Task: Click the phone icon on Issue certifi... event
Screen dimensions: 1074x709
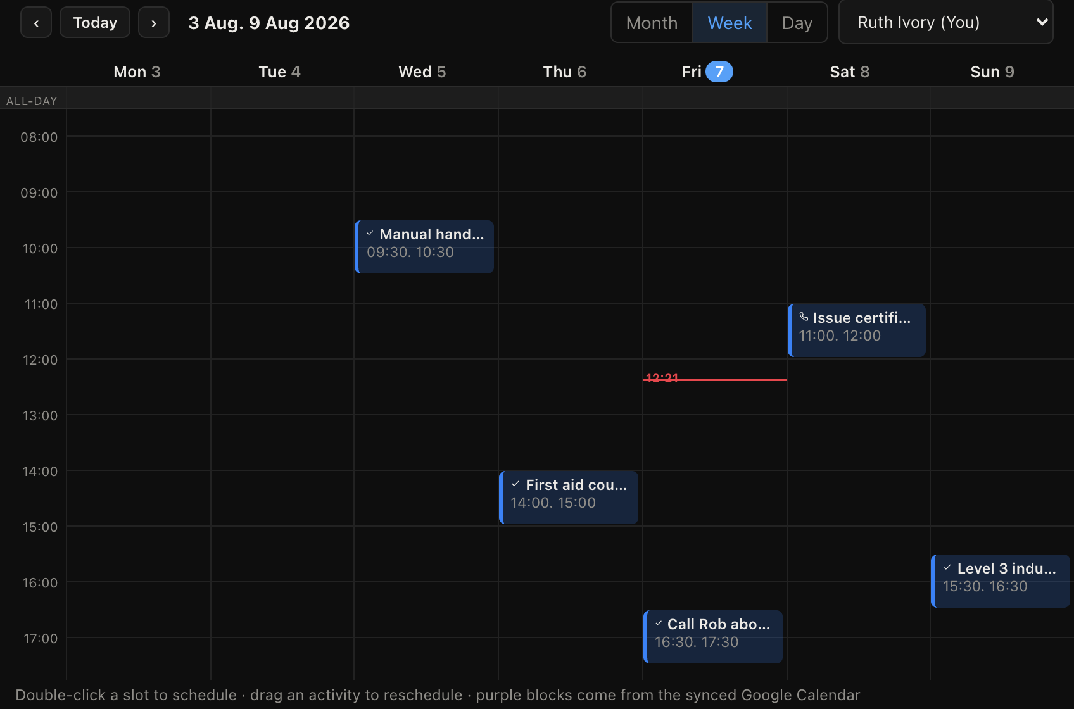Action: [804, 317]
